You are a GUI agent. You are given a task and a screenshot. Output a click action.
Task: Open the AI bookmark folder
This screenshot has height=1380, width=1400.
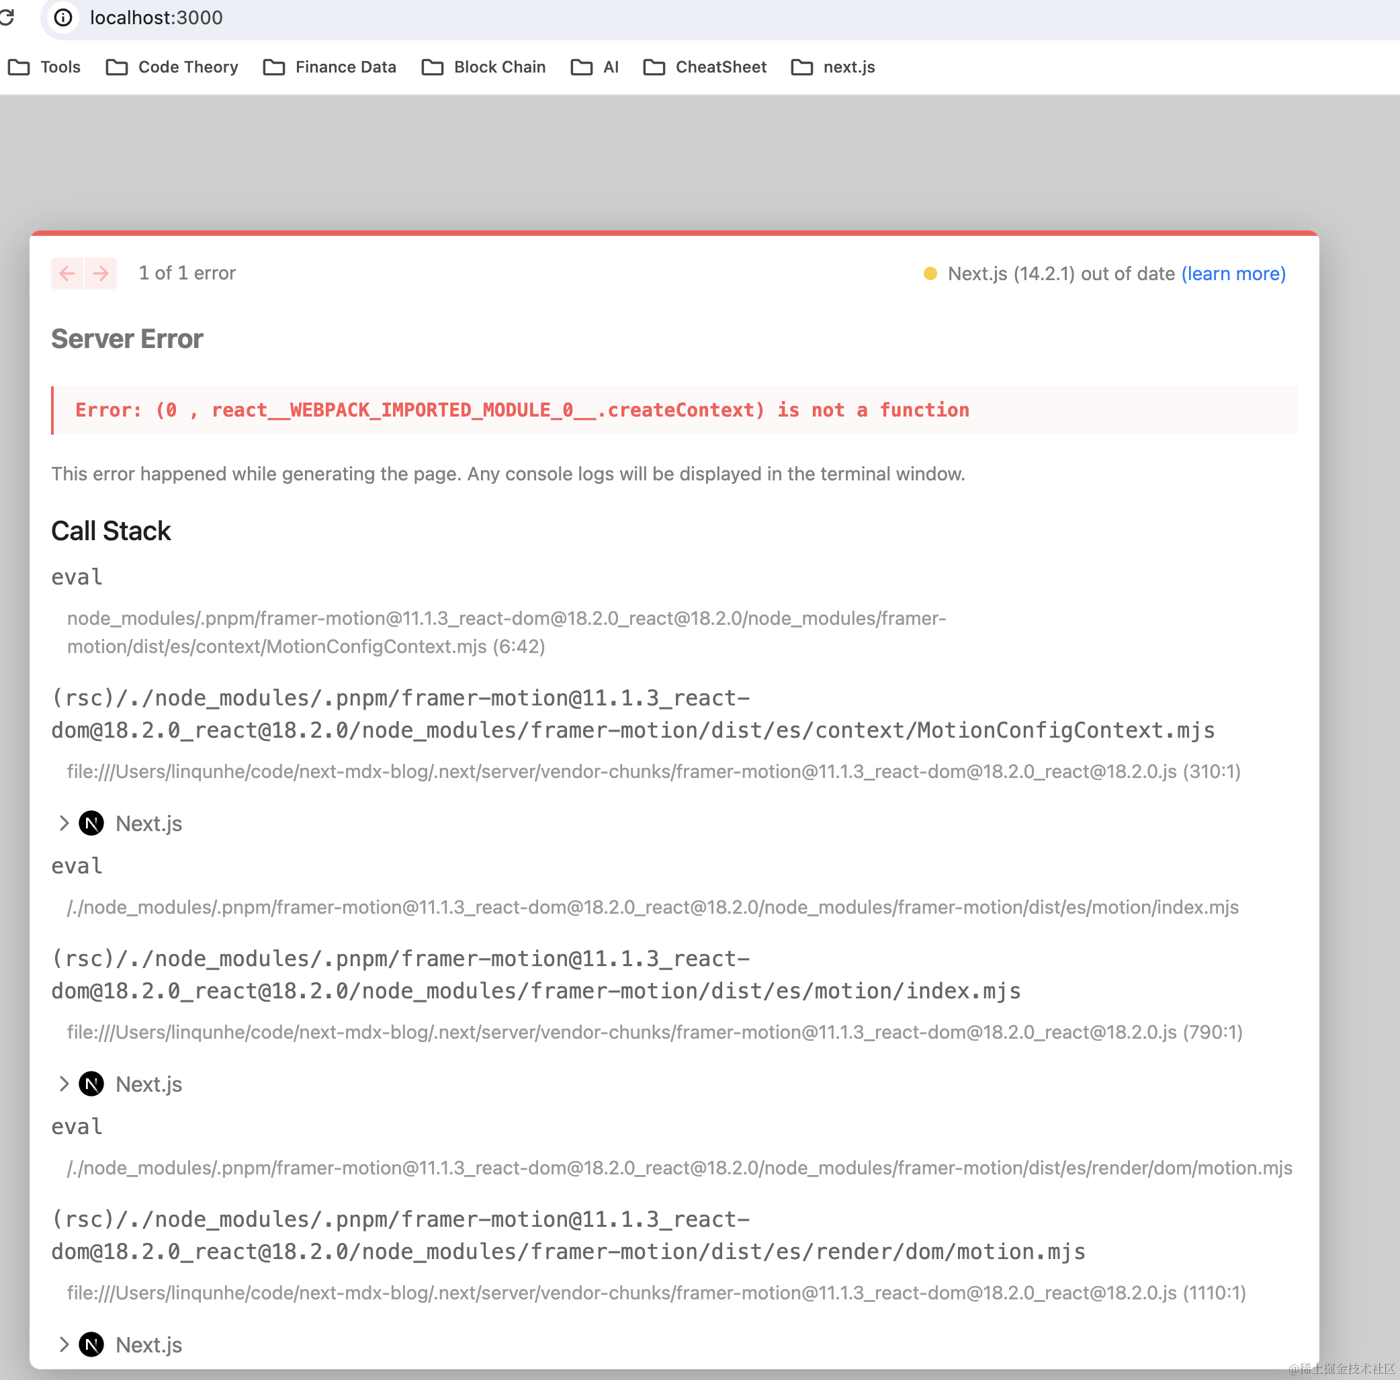pyautogui.click(x=595, y=67)
